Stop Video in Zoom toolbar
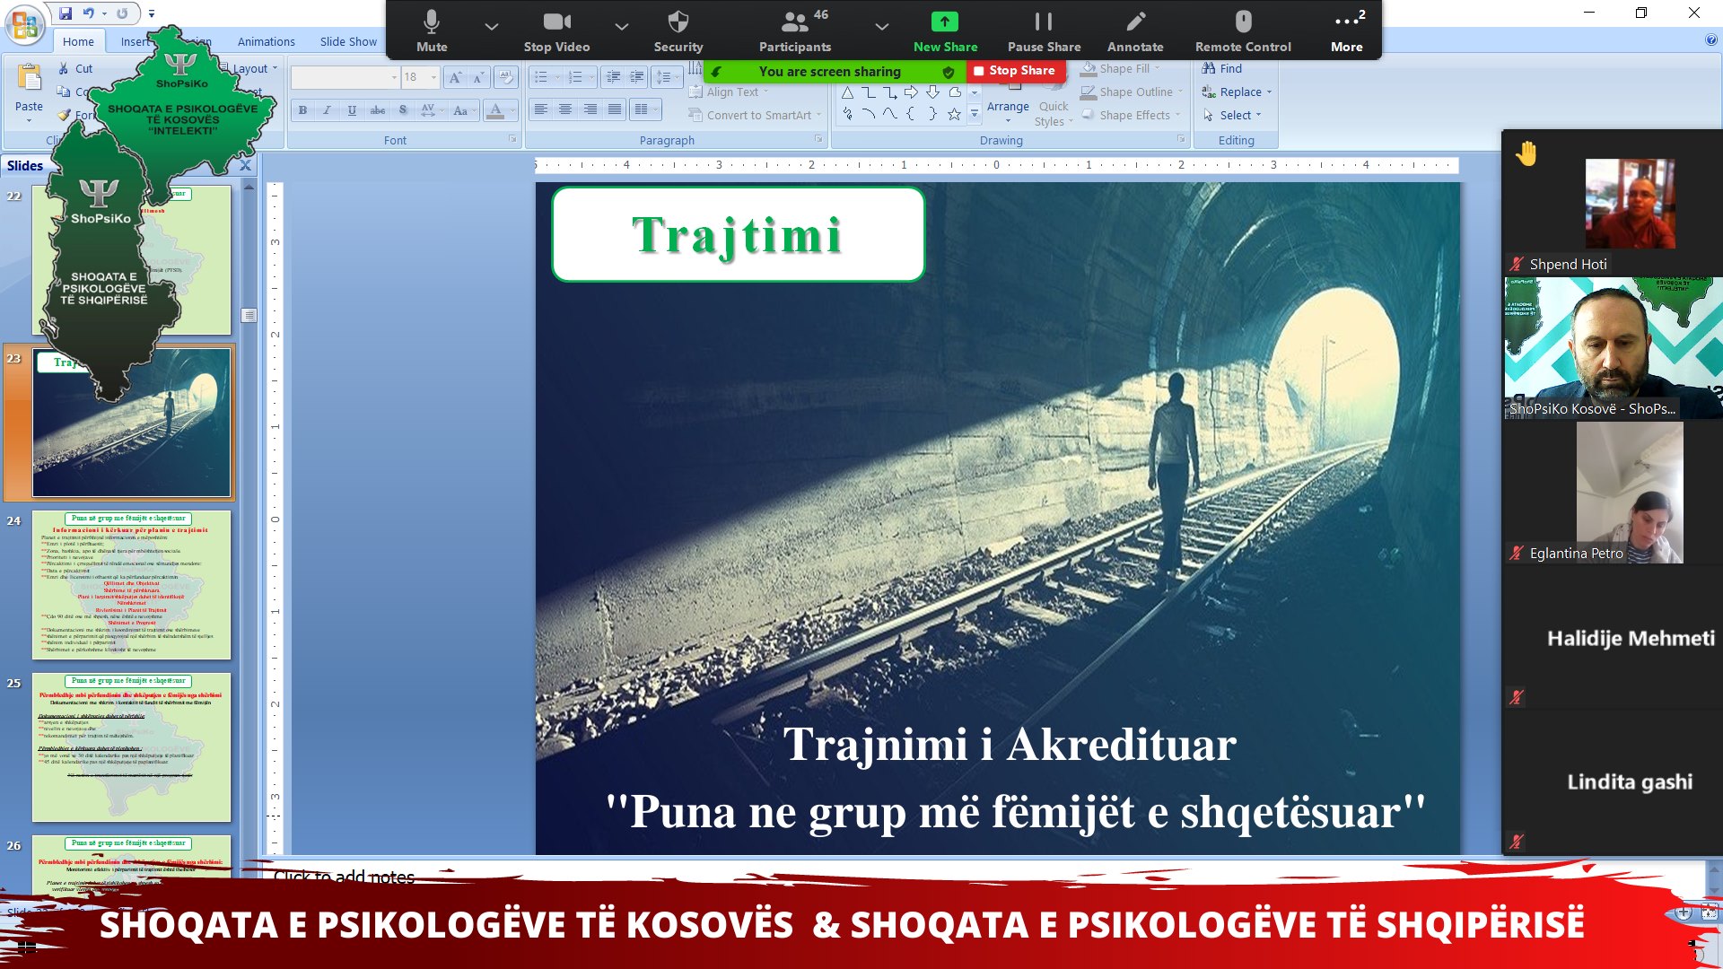This screenshot has height=969, width=1723. pos(556,31)
